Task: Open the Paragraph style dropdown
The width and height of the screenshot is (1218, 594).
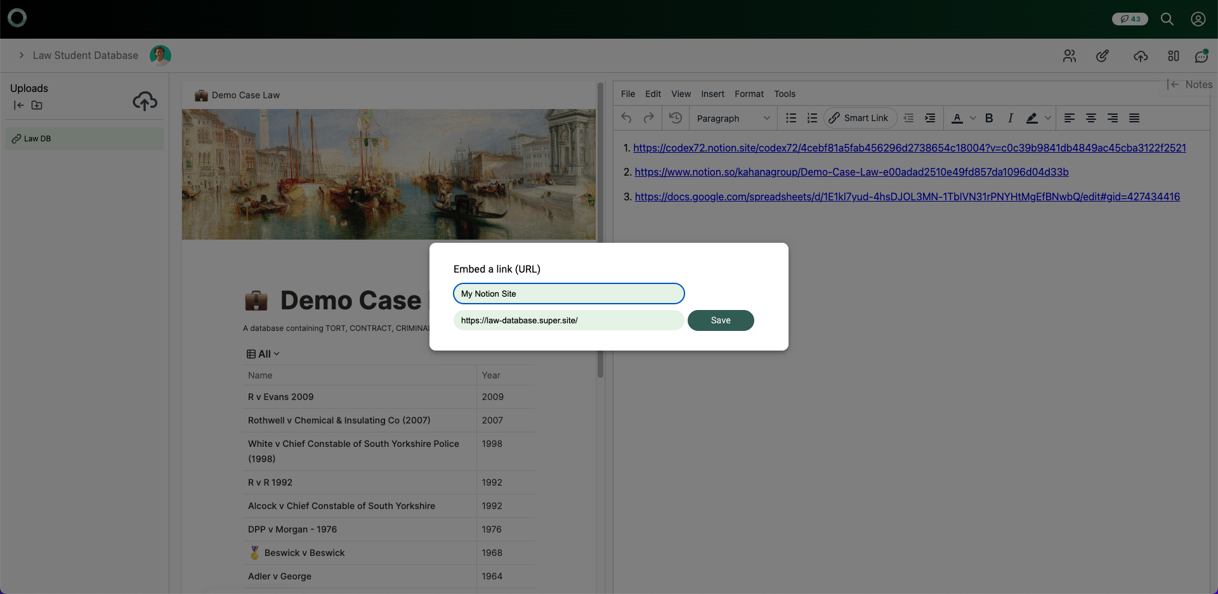Action: [x=733, y=118]
